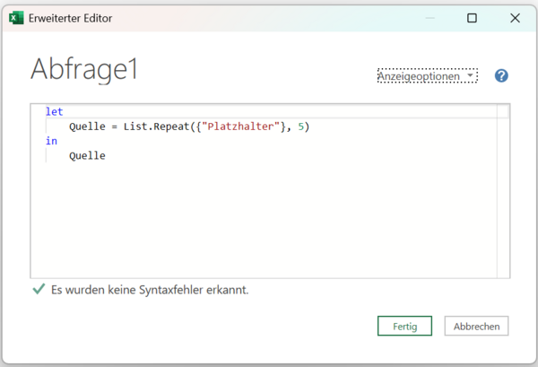Maximize the Erweiterter Editor window
538x367 pixels.
472,17
